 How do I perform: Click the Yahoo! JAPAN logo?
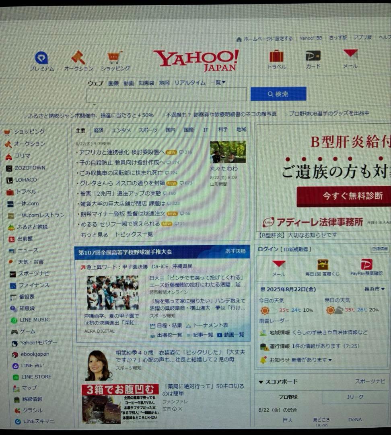coord(196,60)
